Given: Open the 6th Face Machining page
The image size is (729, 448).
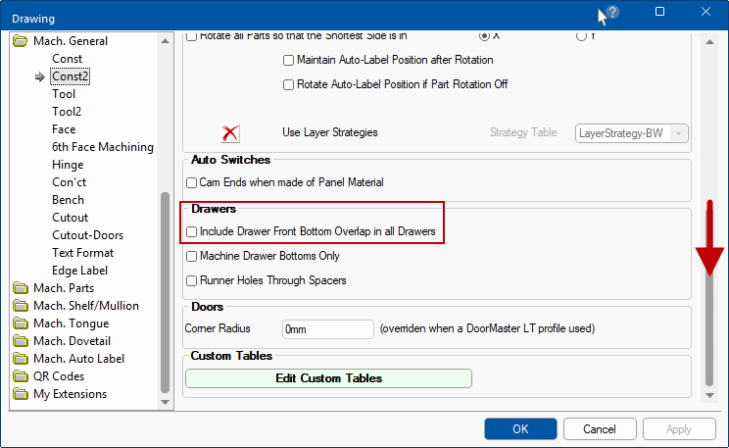Looking at the screenshot, I should coord(102,147).
